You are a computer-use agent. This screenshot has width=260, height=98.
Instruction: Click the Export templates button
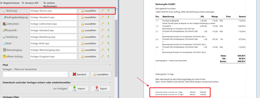pos(101,89)
